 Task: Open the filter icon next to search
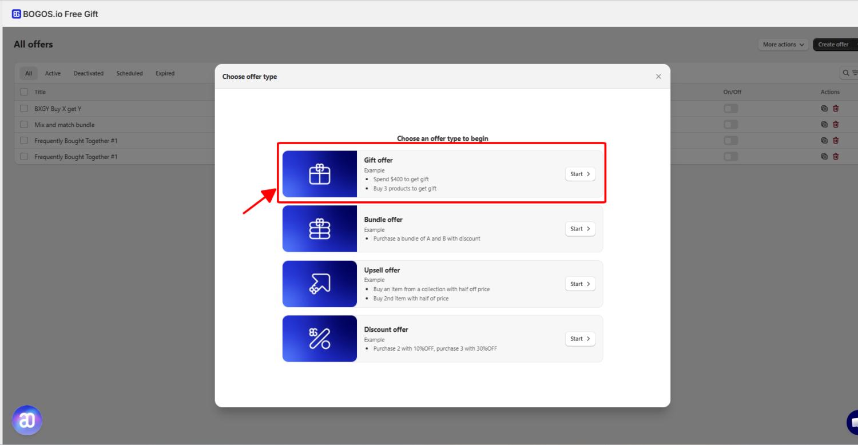point(854,73)
